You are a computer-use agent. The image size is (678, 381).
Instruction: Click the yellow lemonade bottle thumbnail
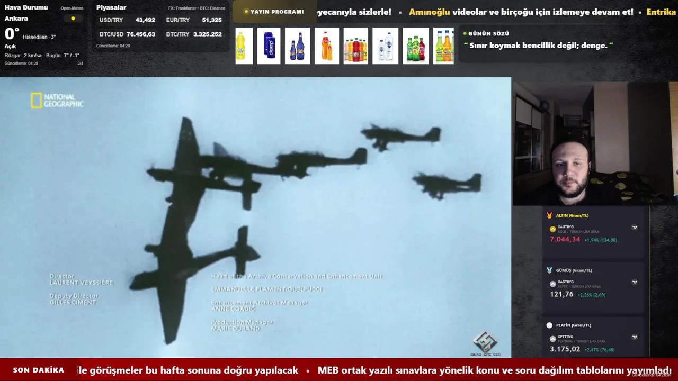[x=244, y=46]
